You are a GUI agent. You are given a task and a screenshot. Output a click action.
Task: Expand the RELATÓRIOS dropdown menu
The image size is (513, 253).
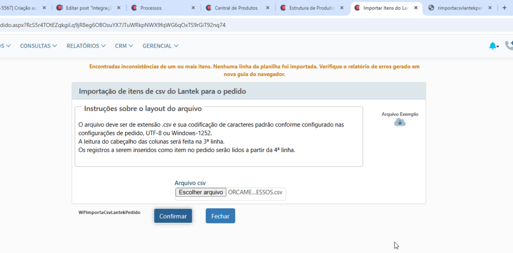tap(86, 46)
